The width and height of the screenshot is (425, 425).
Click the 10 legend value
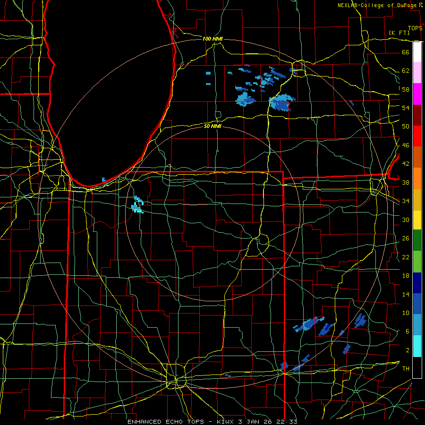(x=406, y=313)
